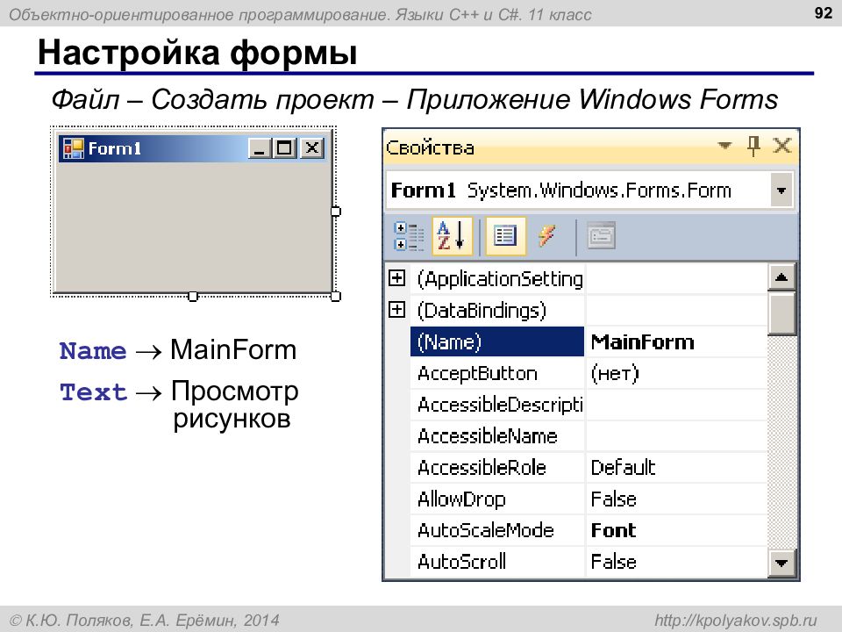Select the AutoScroll property
Viewport: 842px width, 632px height.
pyautogui.click(x=497, y=562)
